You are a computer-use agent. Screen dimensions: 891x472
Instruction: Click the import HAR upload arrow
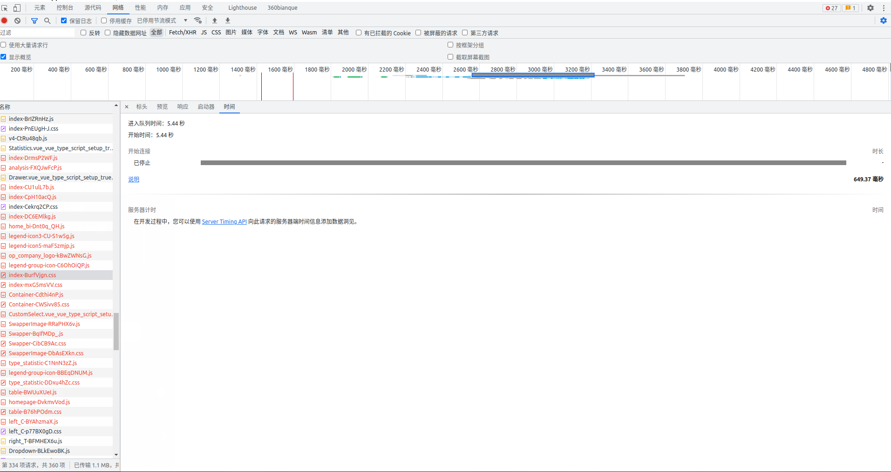(x=215, y=20)
